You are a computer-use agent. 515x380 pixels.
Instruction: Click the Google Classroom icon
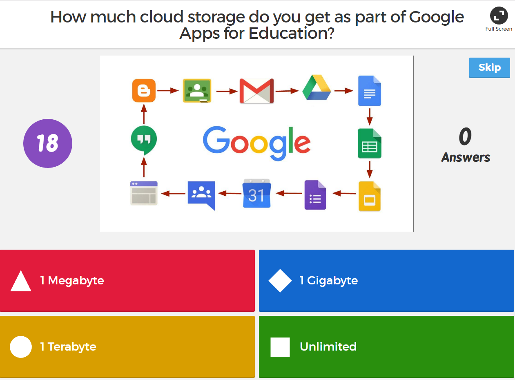point(197,90)
